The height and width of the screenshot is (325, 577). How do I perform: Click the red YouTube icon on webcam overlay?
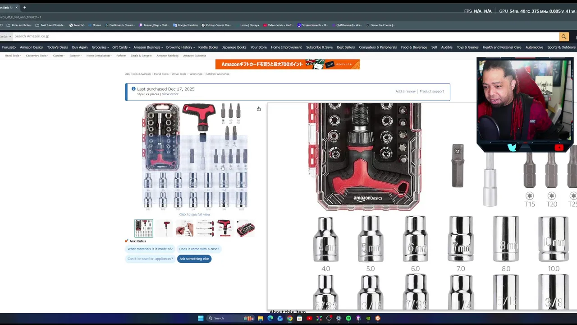tap(559, 147)
